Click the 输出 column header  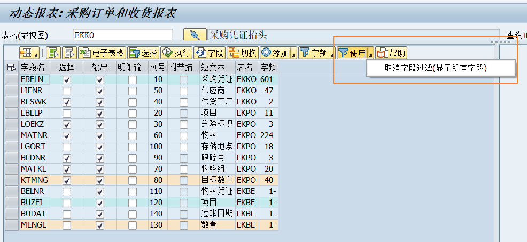coord(100,68)
